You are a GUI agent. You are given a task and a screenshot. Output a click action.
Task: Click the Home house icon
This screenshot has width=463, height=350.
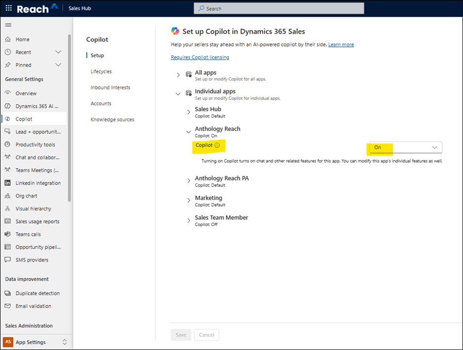tap(8, 40)
